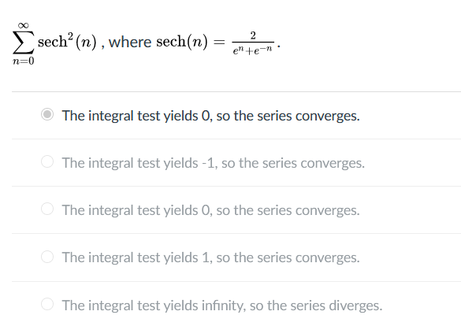Select the "yields -1" radio button
Screen dimensions: 461x326
pos(47,161)
